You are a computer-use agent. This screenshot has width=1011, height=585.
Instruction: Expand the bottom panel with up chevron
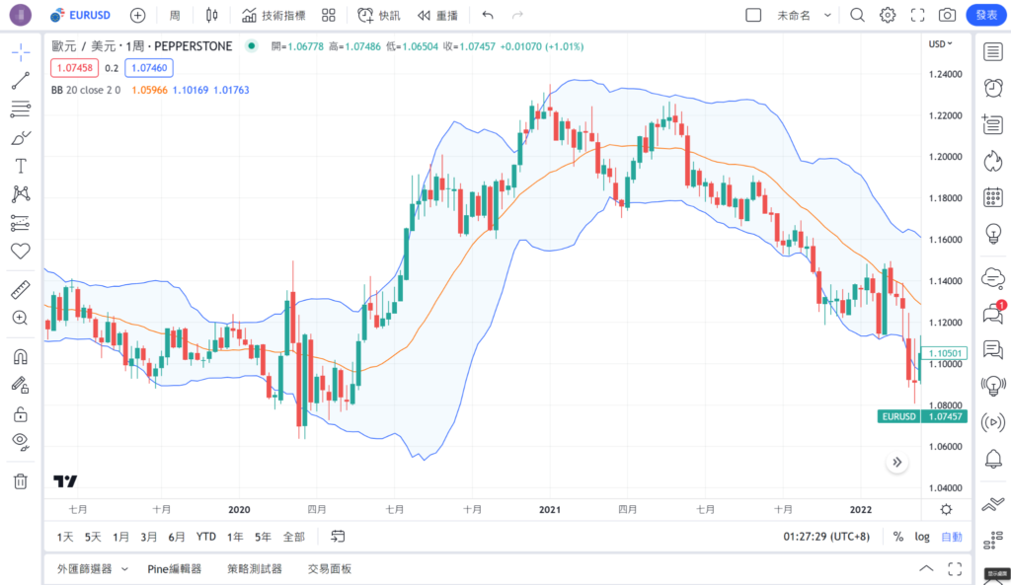926,568
